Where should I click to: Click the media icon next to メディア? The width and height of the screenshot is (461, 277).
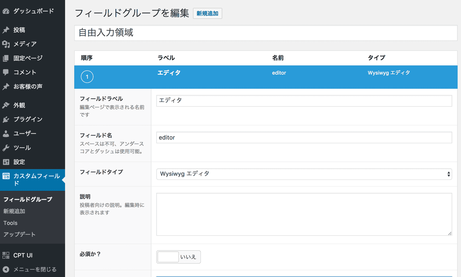coord(6,44)
